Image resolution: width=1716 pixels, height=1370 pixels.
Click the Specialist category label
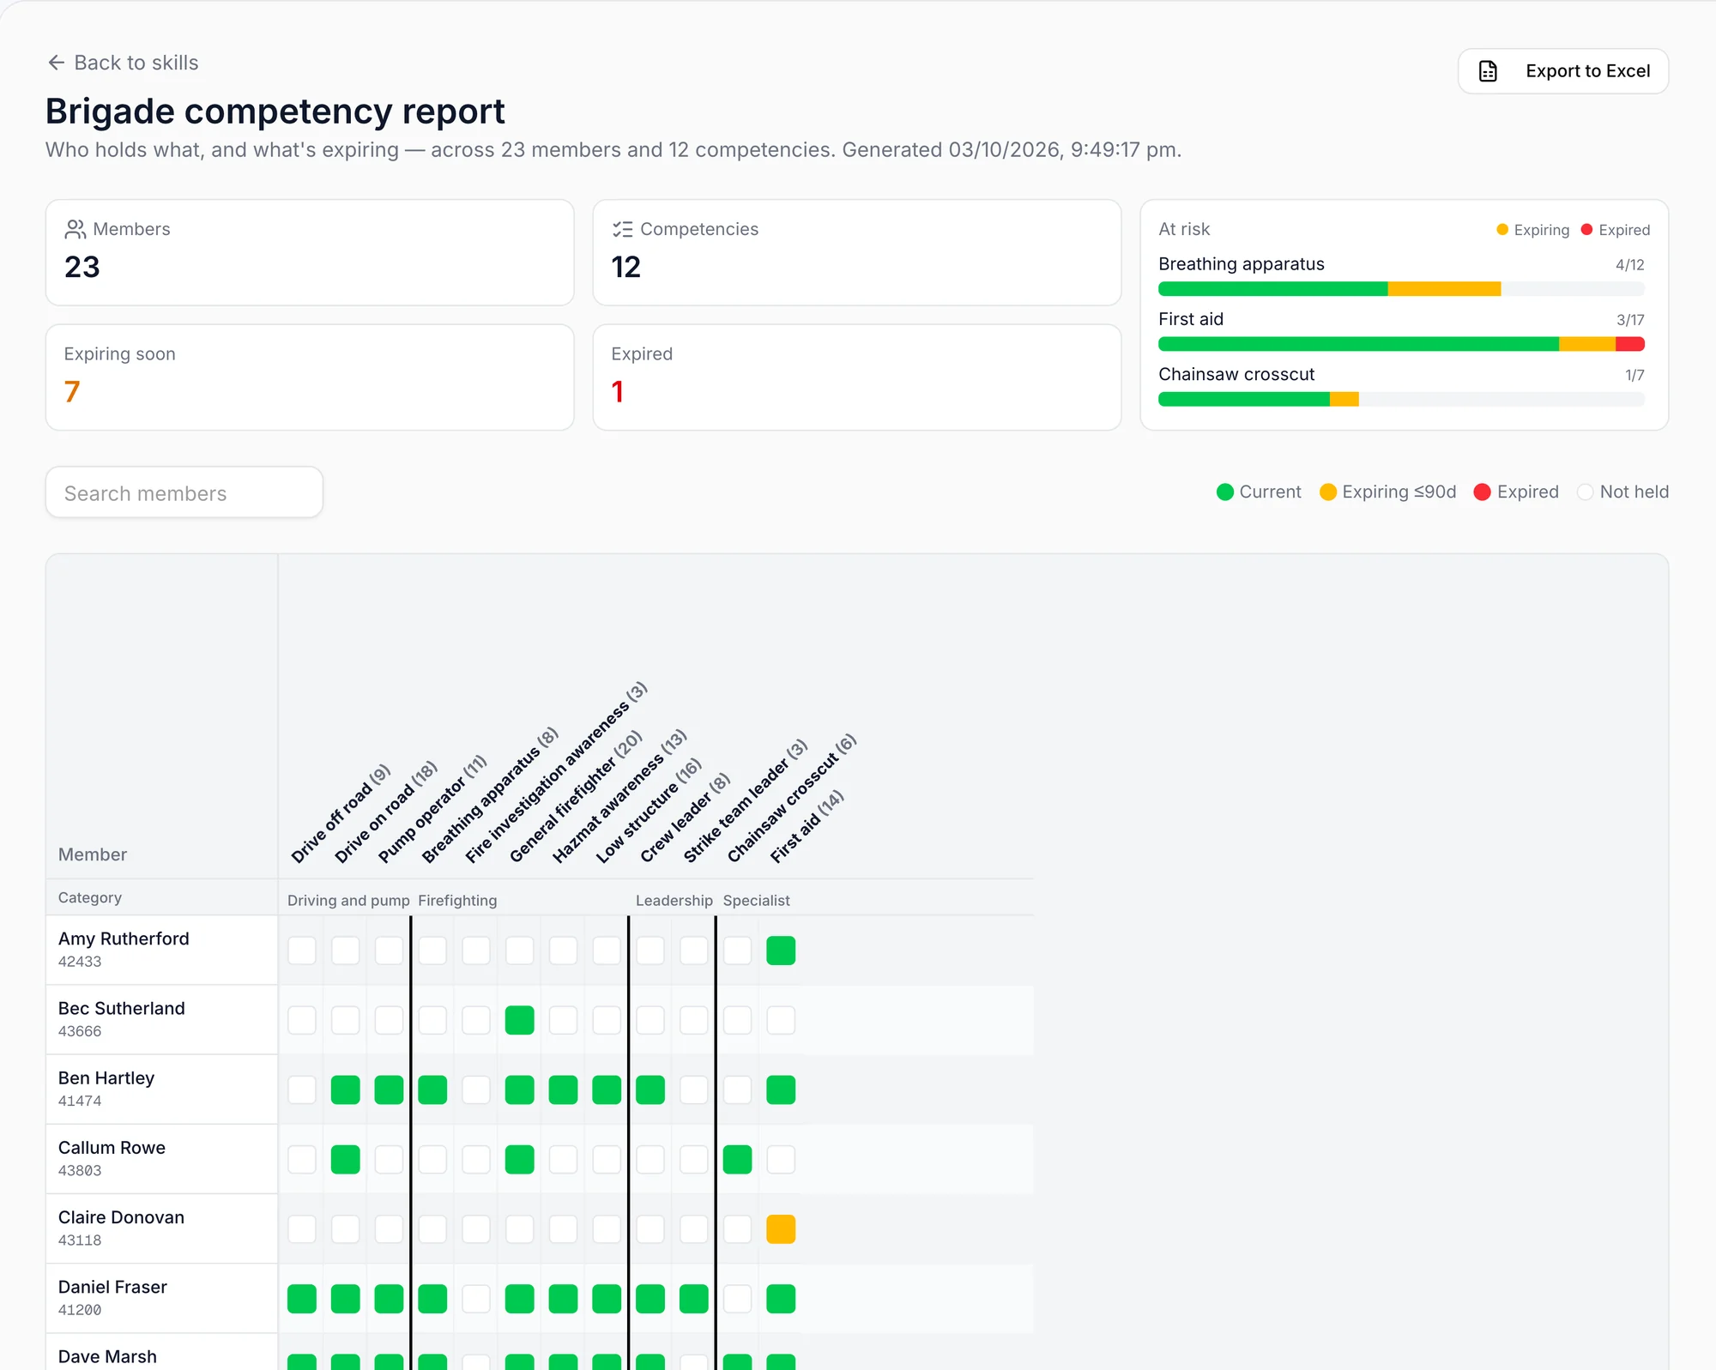click(x=756, y=900)
